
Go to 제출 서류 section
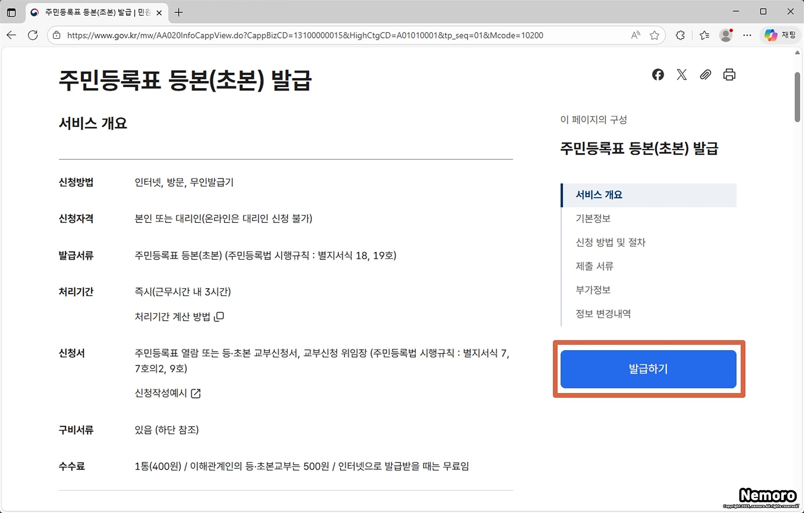point(594,266)
